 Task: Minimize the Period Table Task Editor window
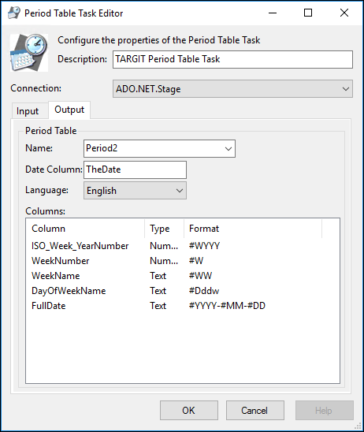point(273,13)
